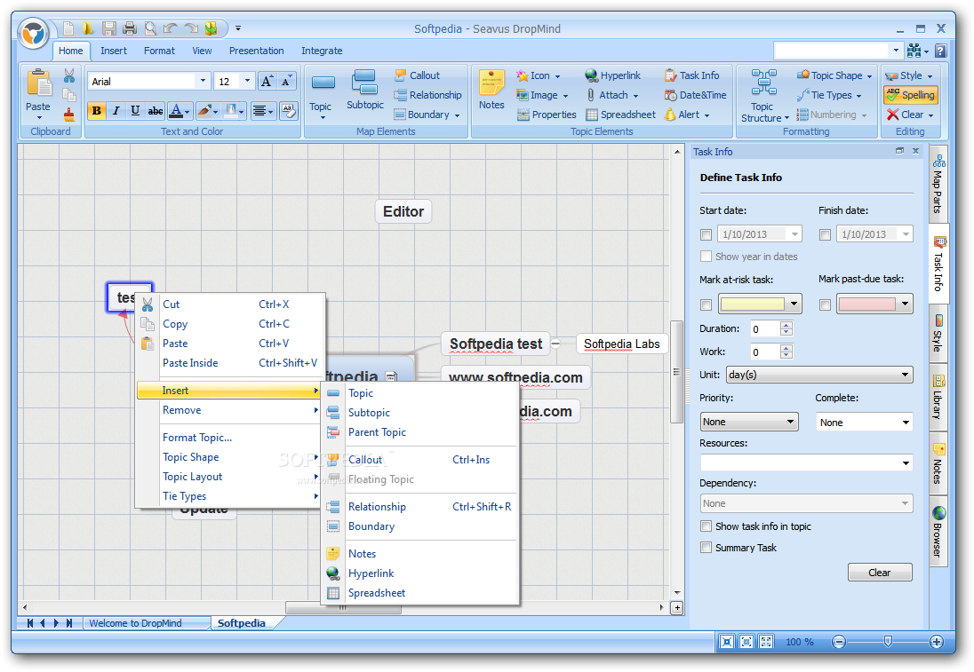974x672 pixels.
Task: Toggle Strikethrough text formatting
Action: [x=156, y=111]
